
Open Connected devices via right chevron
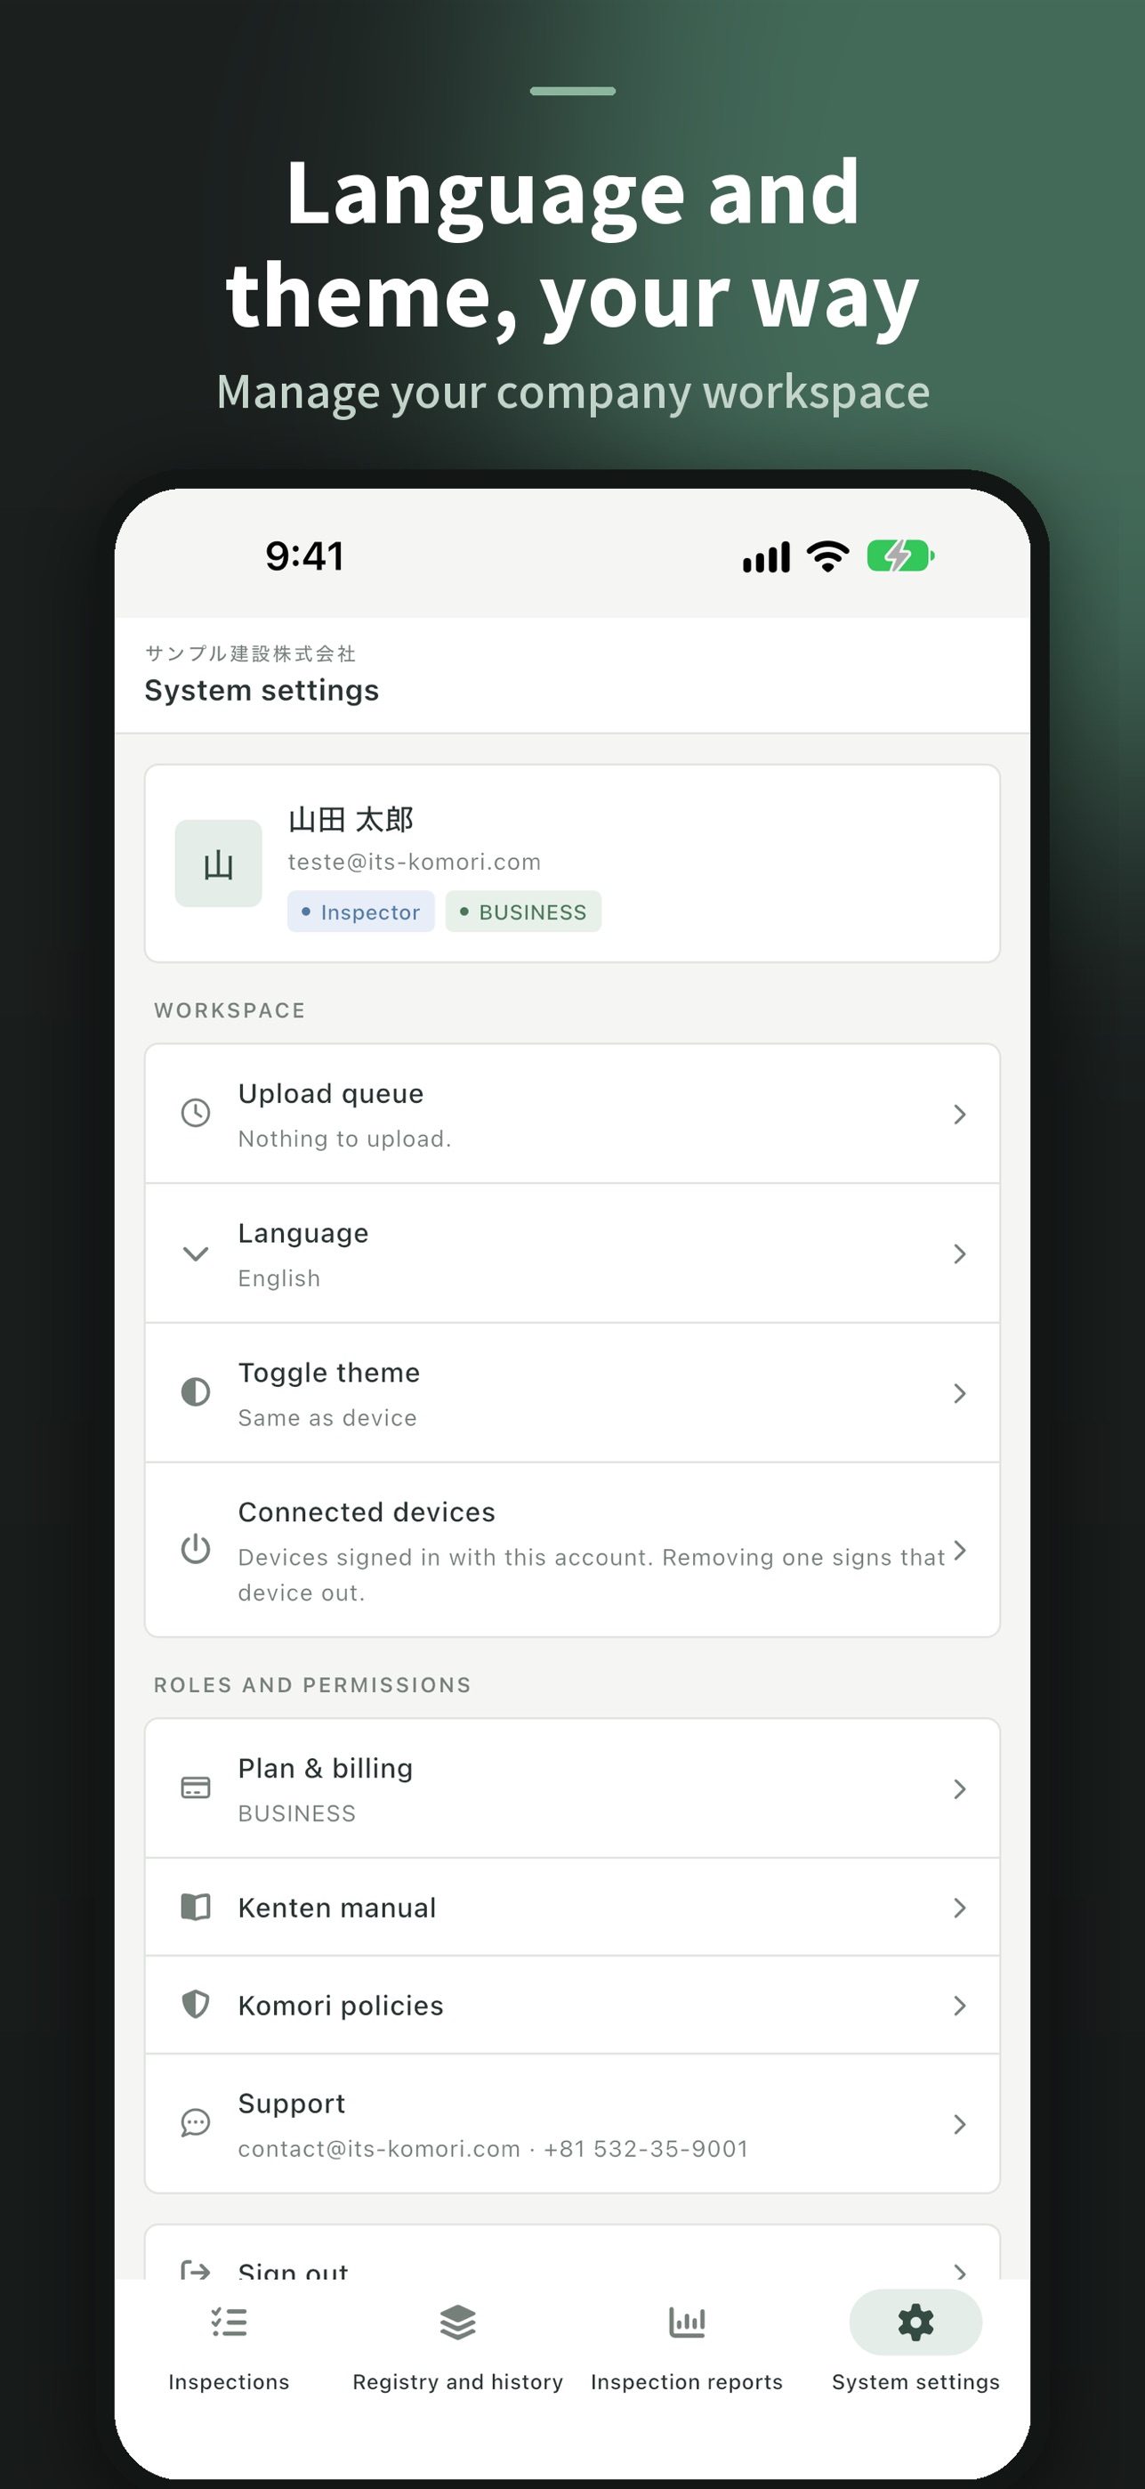click(959, 1550)
